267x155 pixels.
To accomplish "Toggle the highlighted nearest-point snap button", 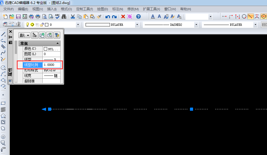I will 250,17.
